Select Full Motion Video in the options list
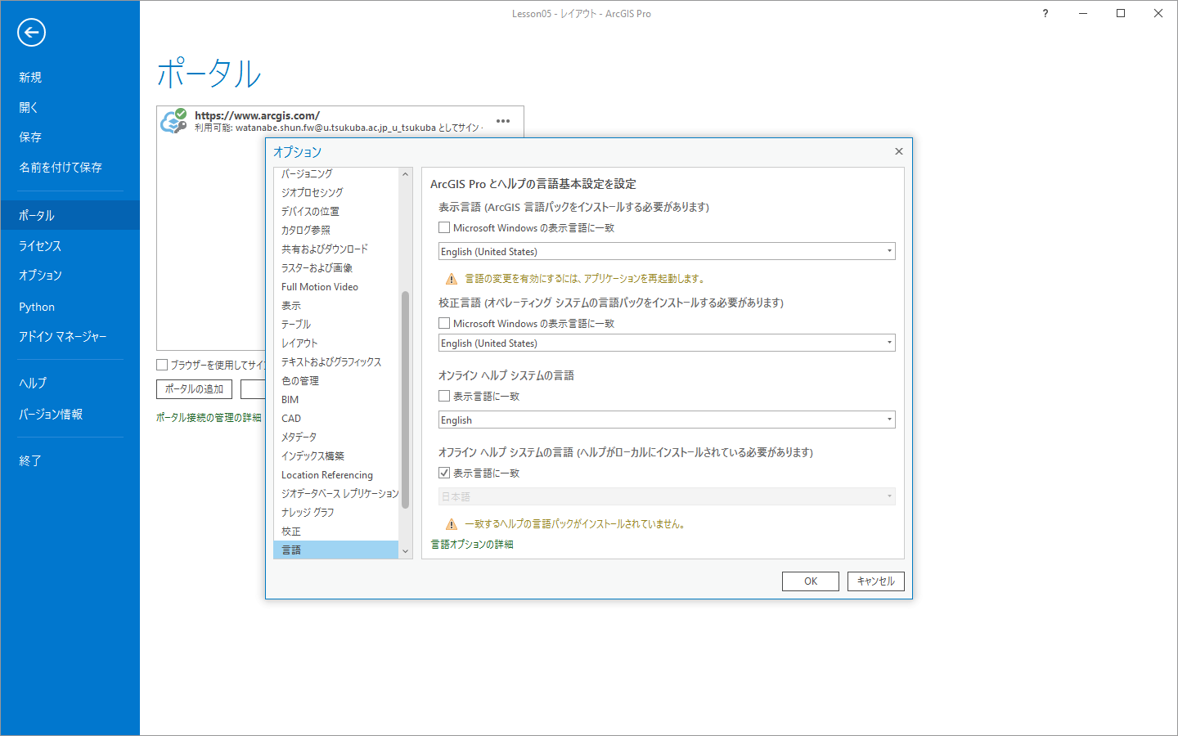Viewport: 1178px width, 736px height. coord(336,286)
